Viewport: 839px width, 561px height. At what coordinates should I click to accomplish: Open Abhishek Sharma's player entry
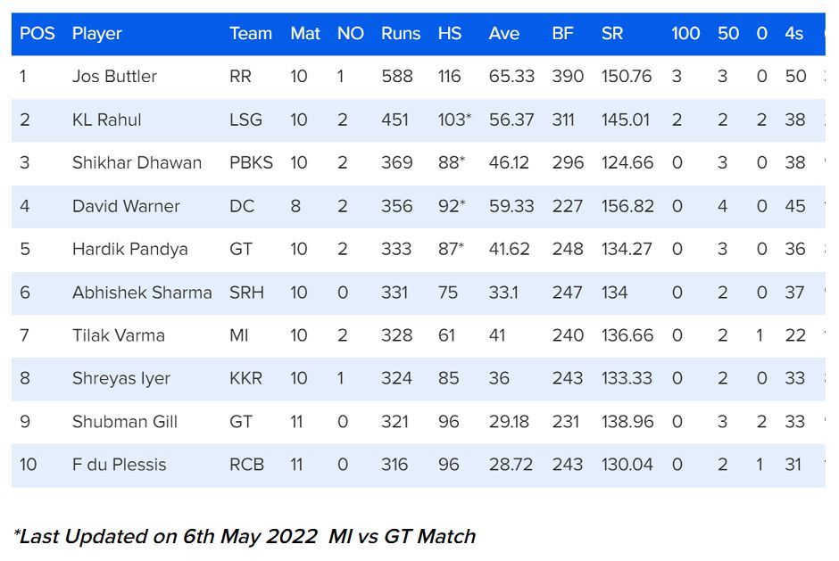tap(142, 292)
